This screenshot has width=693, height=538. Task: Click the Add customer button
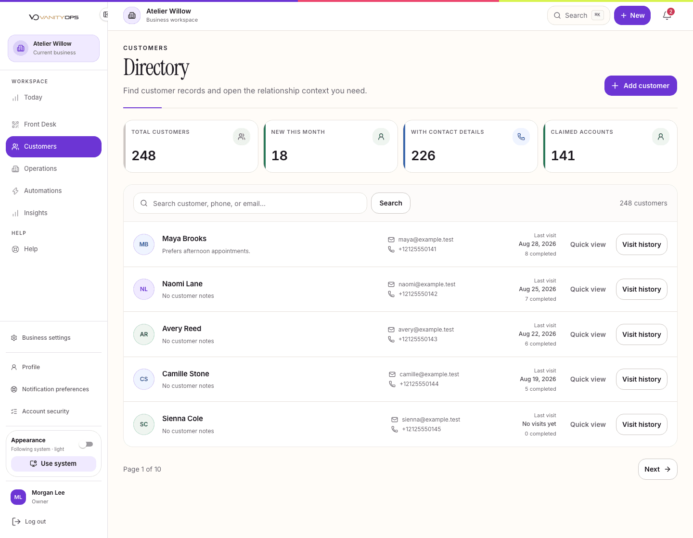tap(641, 86)
